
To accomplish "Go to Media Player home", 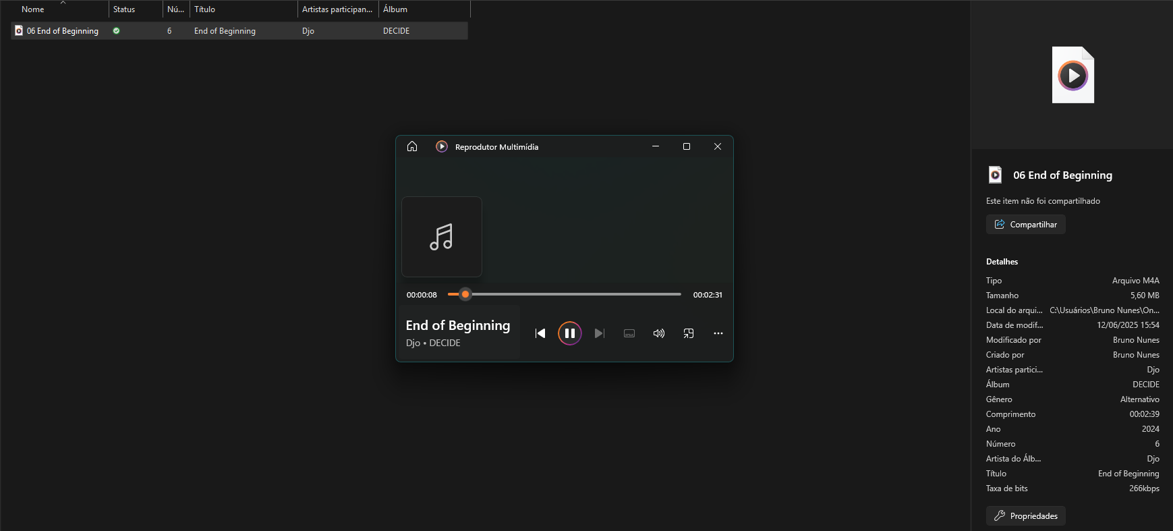I will click(412, 146).
